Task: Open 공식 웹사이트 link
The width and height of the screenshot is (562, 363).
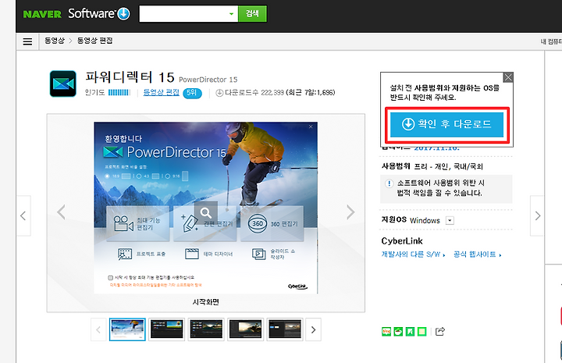Action: pos(478,254)
